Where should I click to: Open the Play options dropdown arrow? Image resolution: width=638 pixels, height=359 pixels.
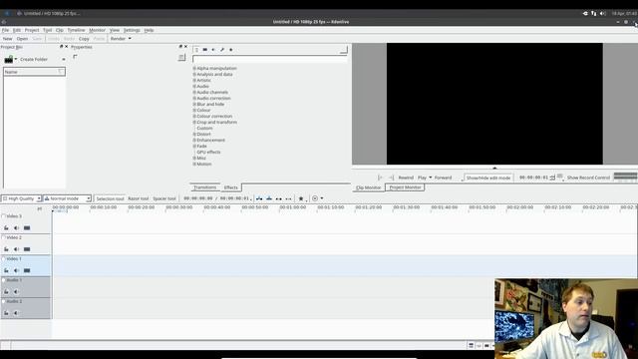[x=430, y=178]
